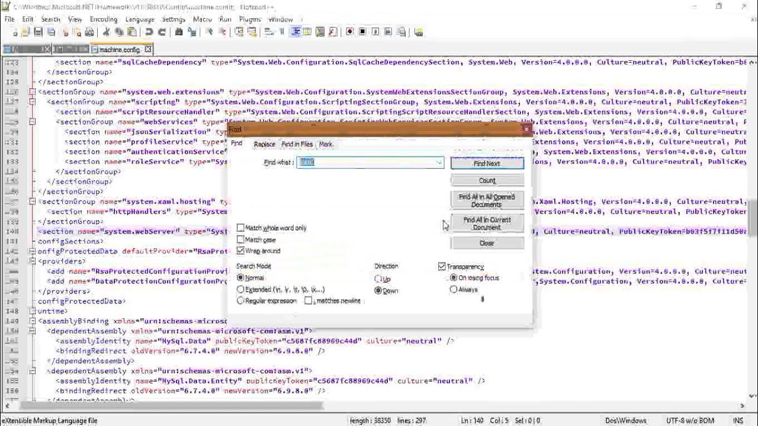Collapse the scripting sectionGroup fold marker
Viewport: 758px width, 426px height.
[33, 102]
